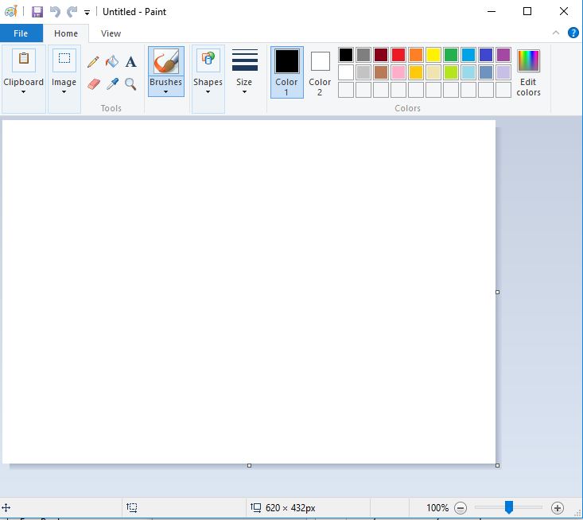Click the canvas right-edge resize handle
The height and width of the screenshot is (520, 583).
pyautogui.click(x=497, y=292)
